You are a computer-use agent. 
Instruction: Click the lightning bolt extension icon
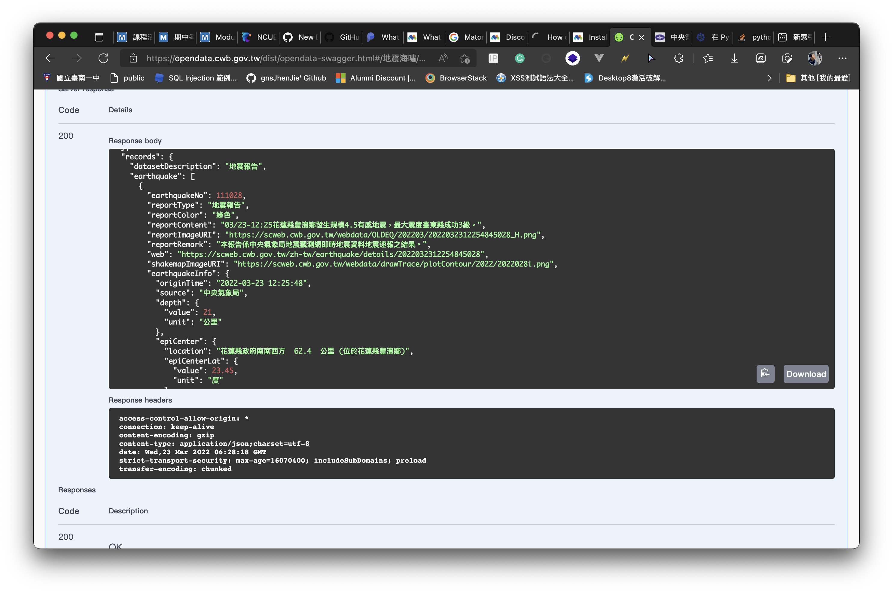pyautogui.click(x=625, y=58)
